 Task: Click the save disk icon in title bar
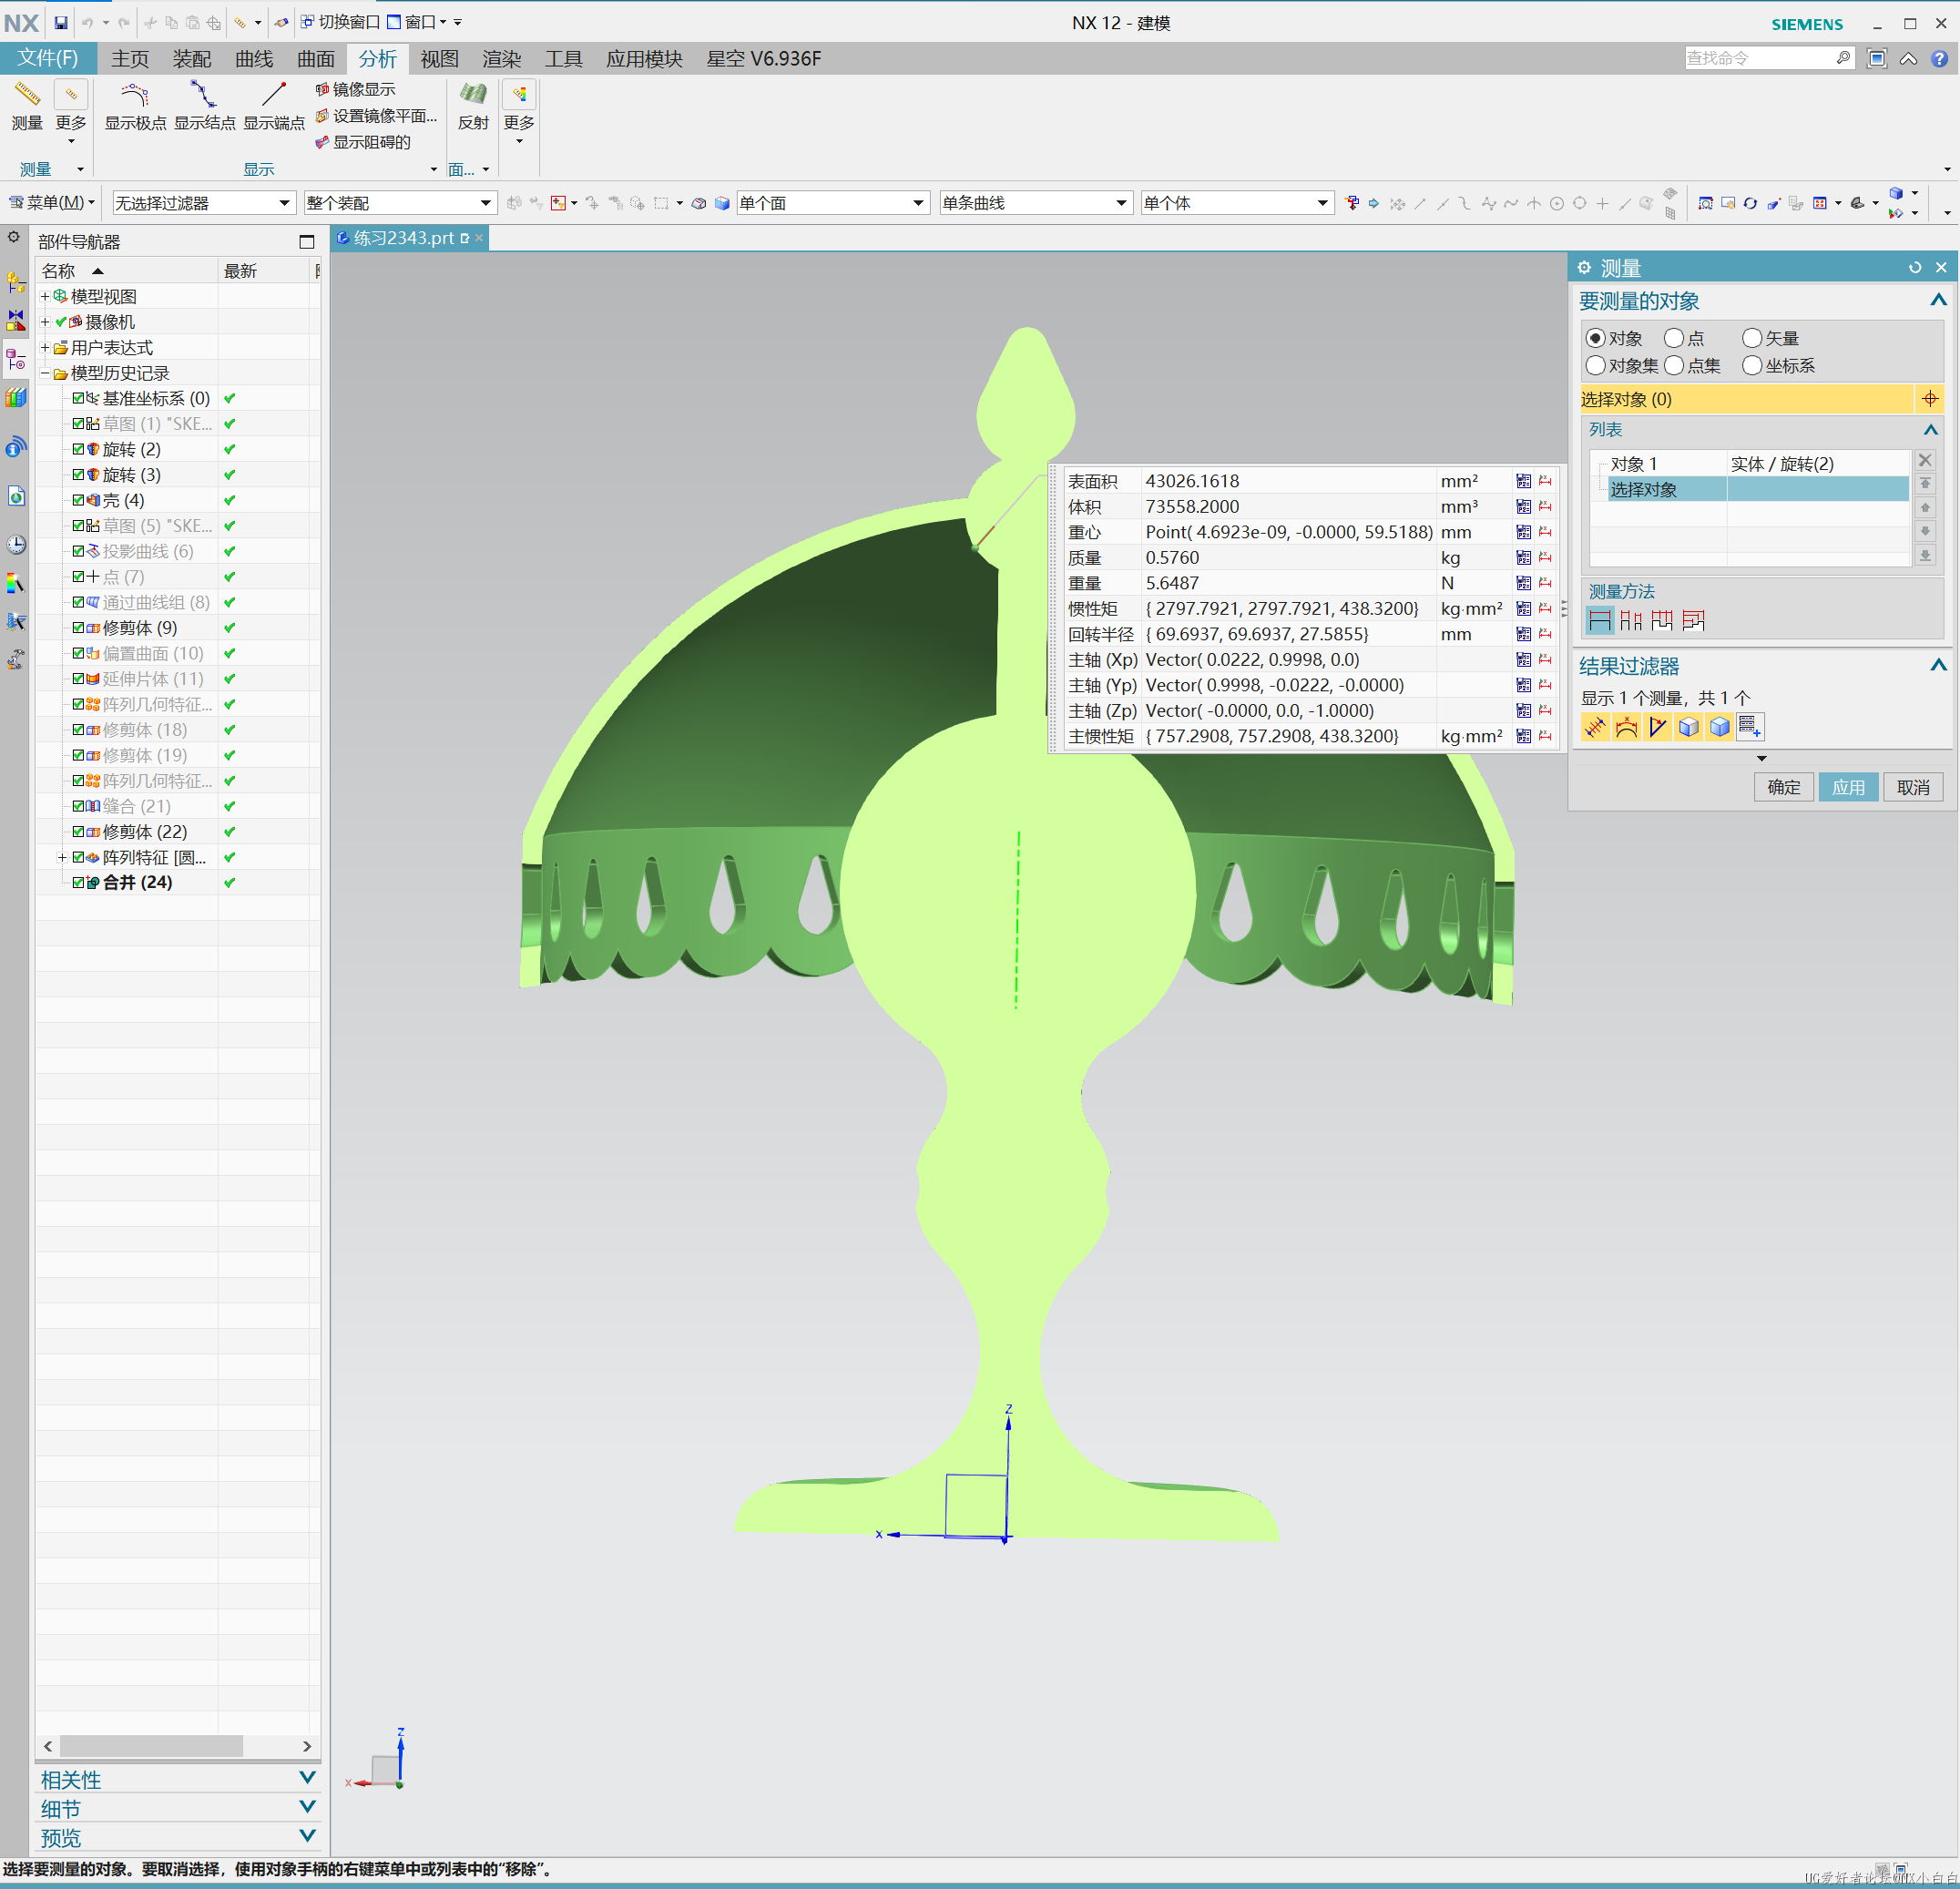pyautogui.click(x=61, y=22)
